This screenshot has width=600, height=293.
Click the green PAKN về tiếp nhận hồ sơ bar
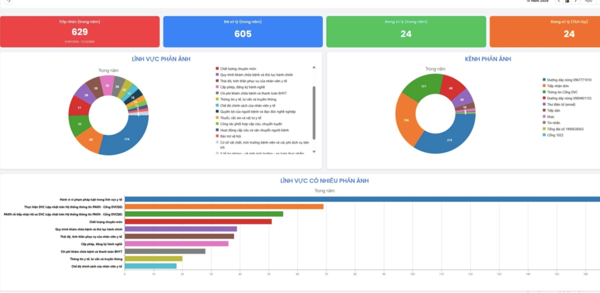click(x=204, y=214)
